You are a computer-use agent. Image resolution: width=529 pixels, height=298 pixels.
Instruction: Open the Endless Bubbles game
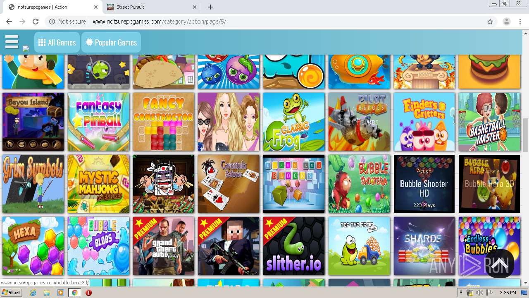point(489,246)
